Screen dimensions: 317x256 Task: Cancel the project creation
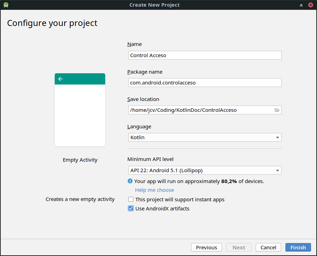268,247
